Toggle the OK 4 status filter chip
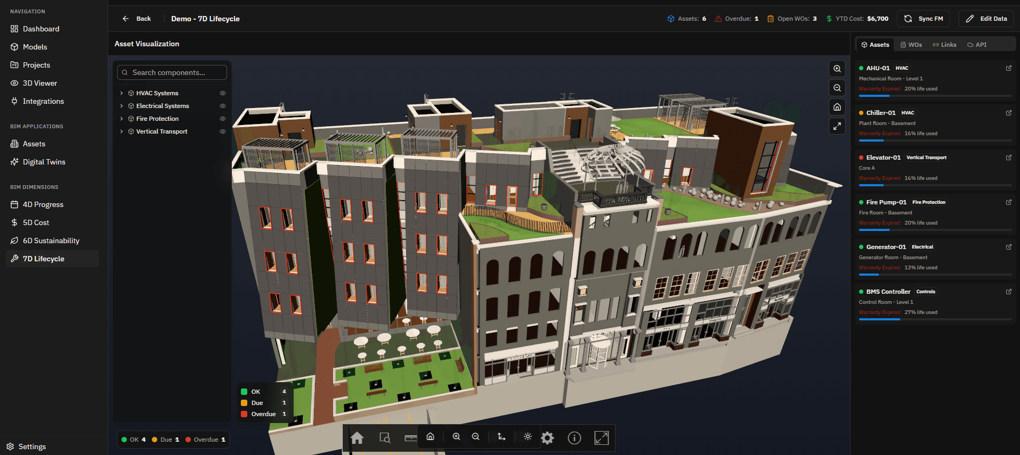Image resolution: width=1020 pixels, height=455 pixels. [x=134, y=440]
